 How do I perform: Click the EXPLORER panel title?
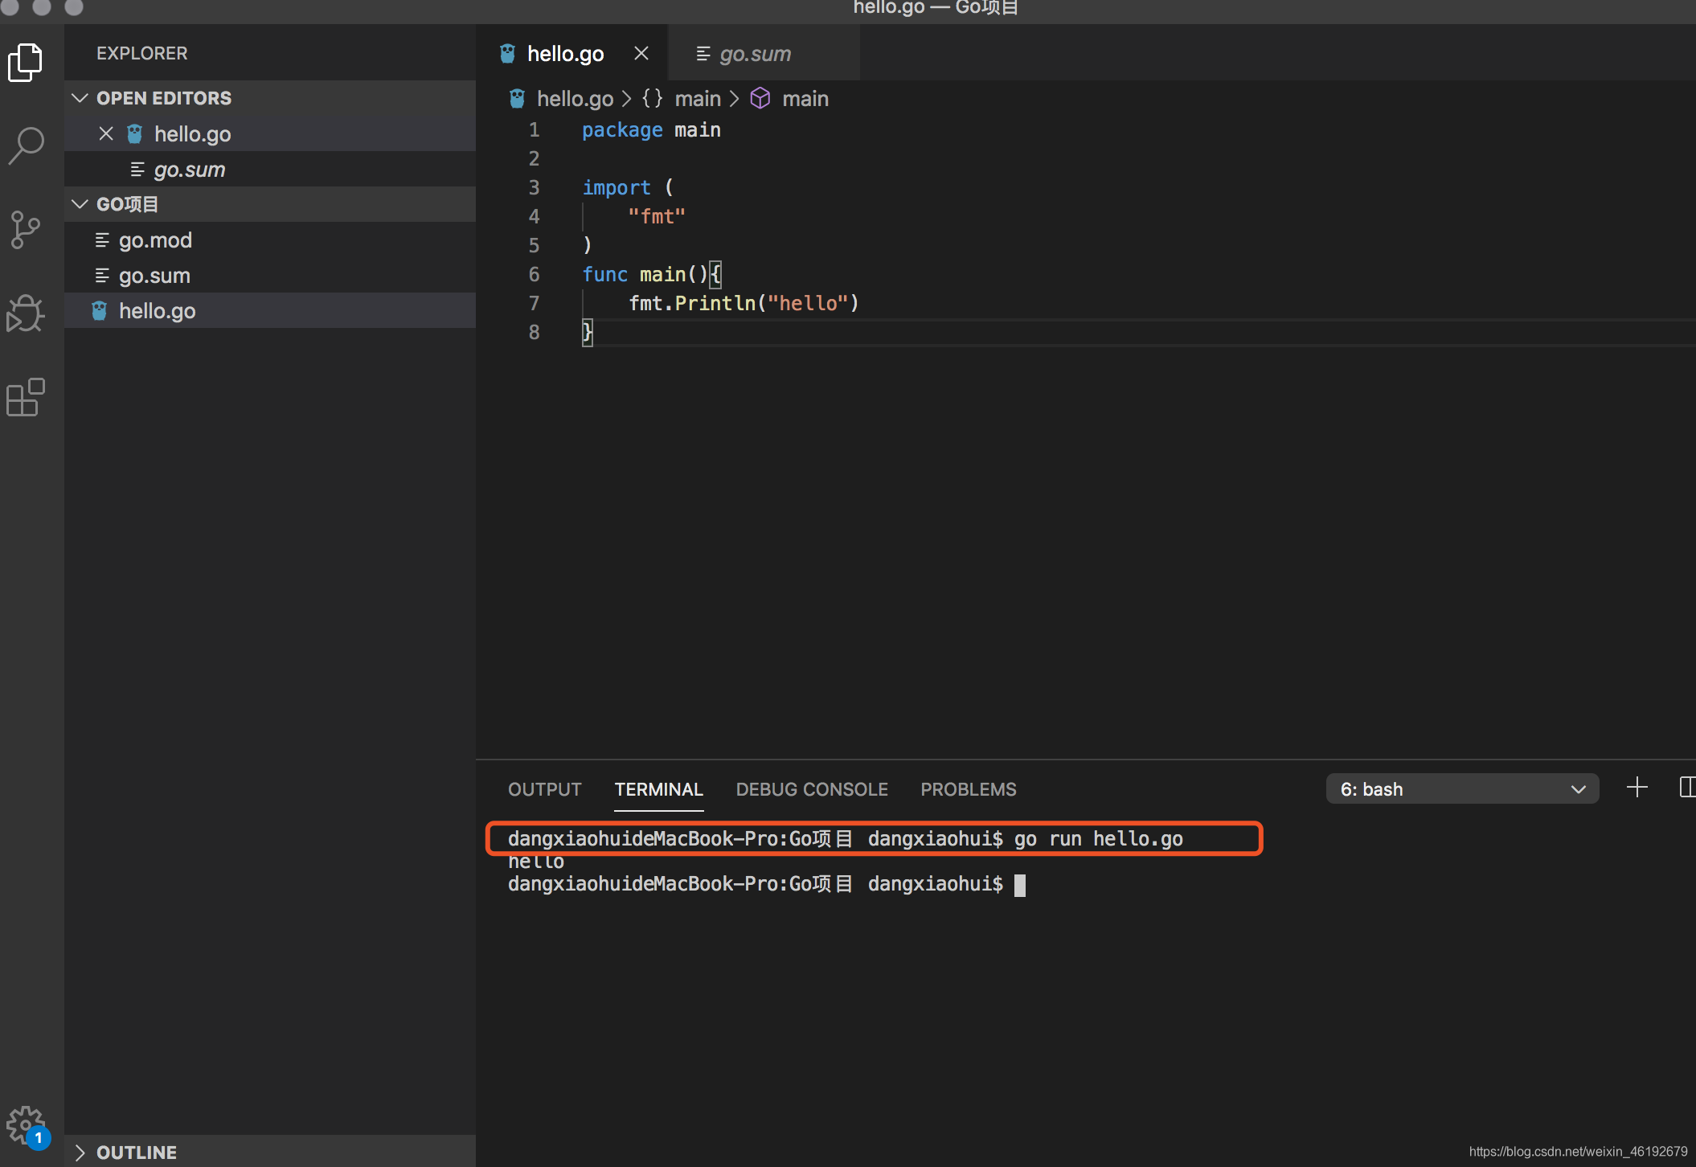pos(141,53)
